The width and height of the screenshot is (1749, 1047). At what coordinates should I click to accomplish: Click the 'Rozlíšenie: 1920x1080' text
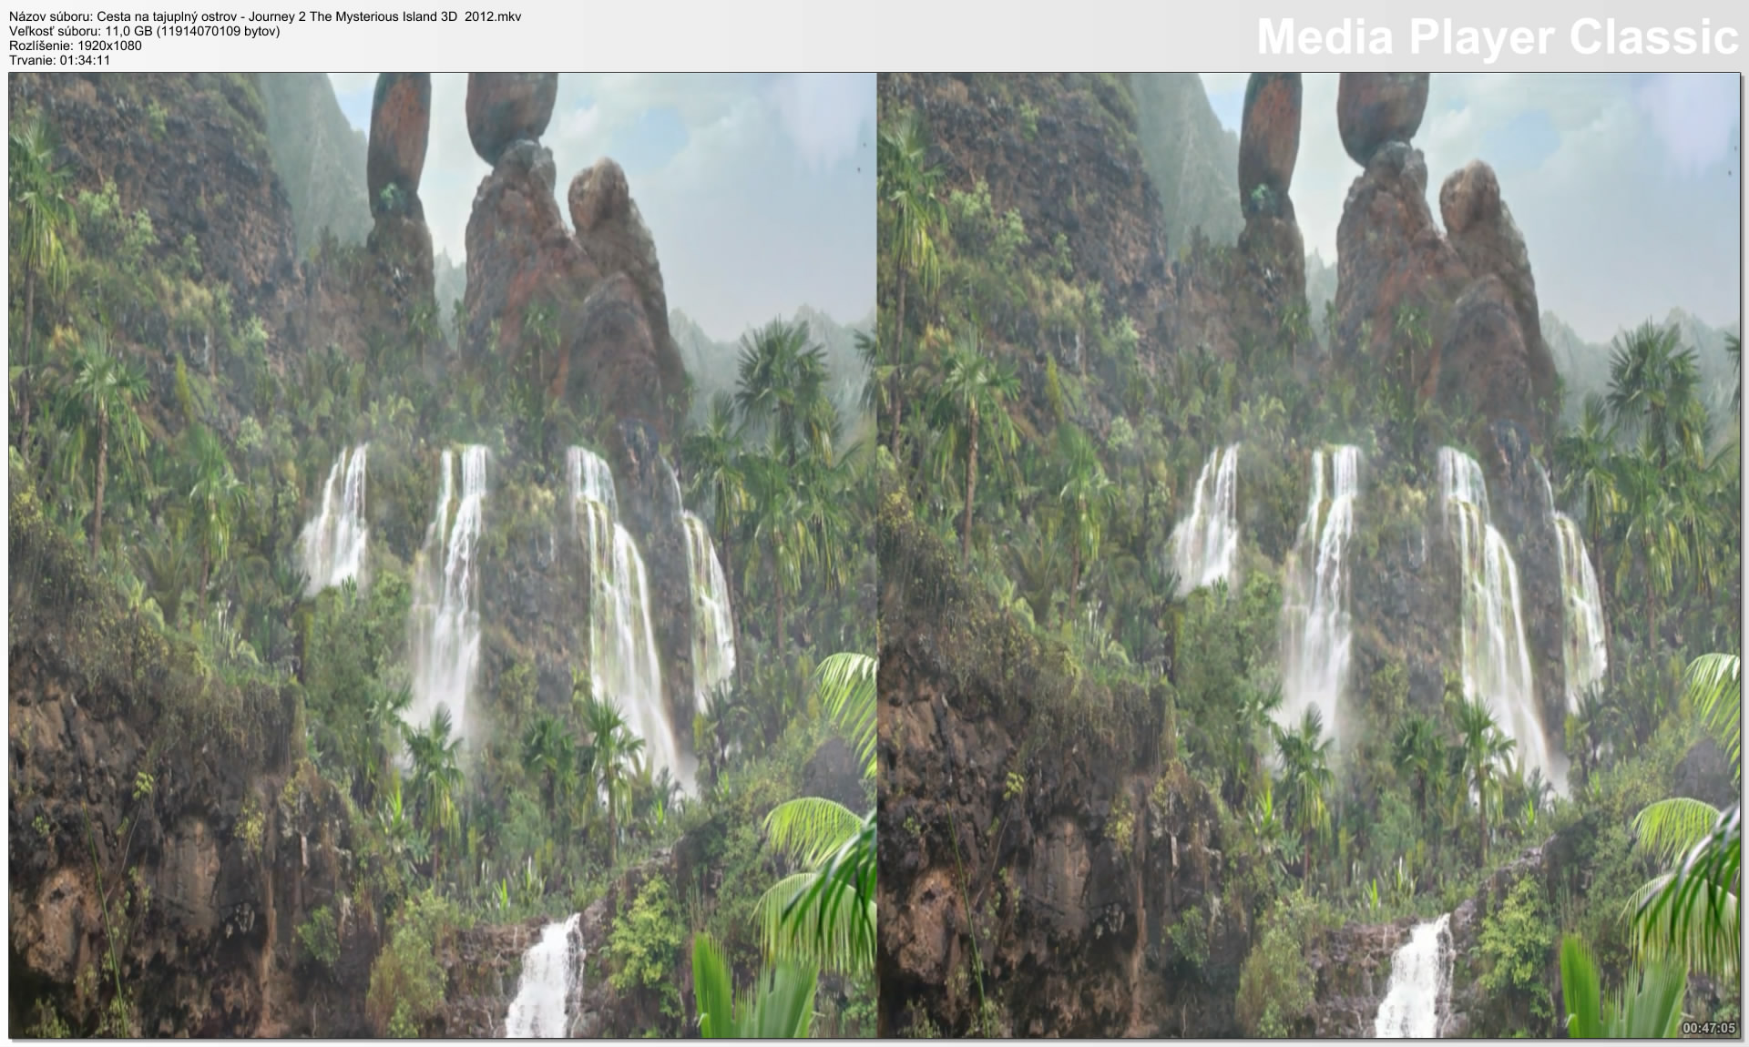point(76,46)
